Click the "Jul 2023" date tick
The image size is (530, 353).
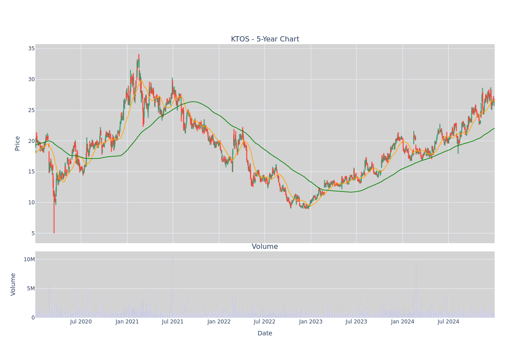356,322
